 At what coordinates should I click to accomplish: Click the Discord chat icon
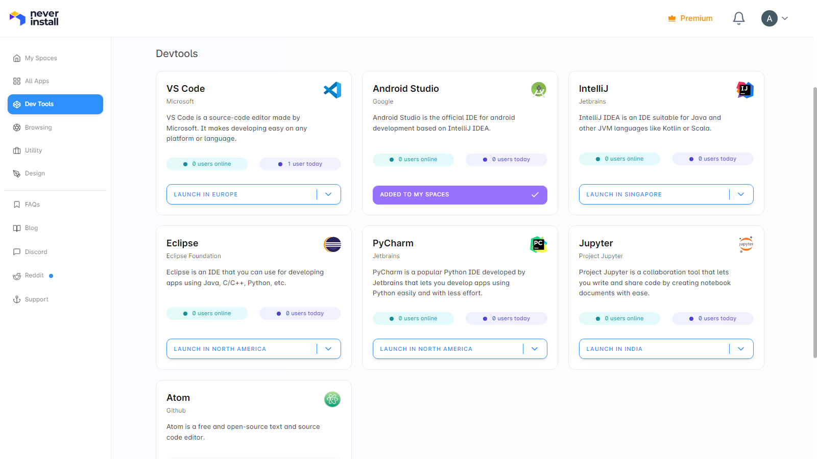17,252
